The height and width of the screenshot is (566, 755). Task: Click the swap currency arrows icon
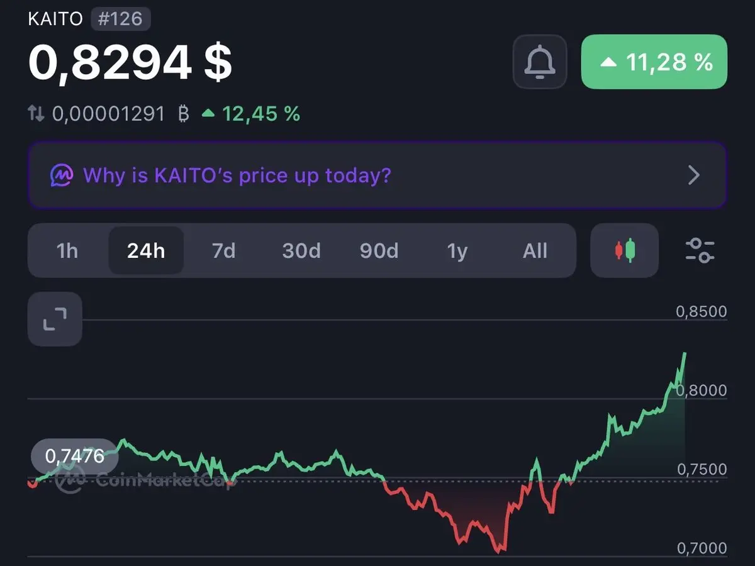pyautogui.click(x=36, y=114)
